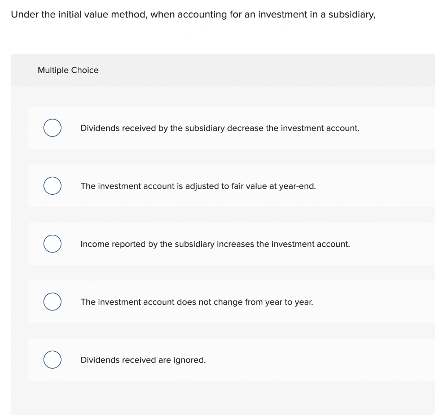Image resolution: width=435 pixels, height=415 pixels.
Task: Click the text 'Dividends received are ignored'
Action: tap(143, 360)
